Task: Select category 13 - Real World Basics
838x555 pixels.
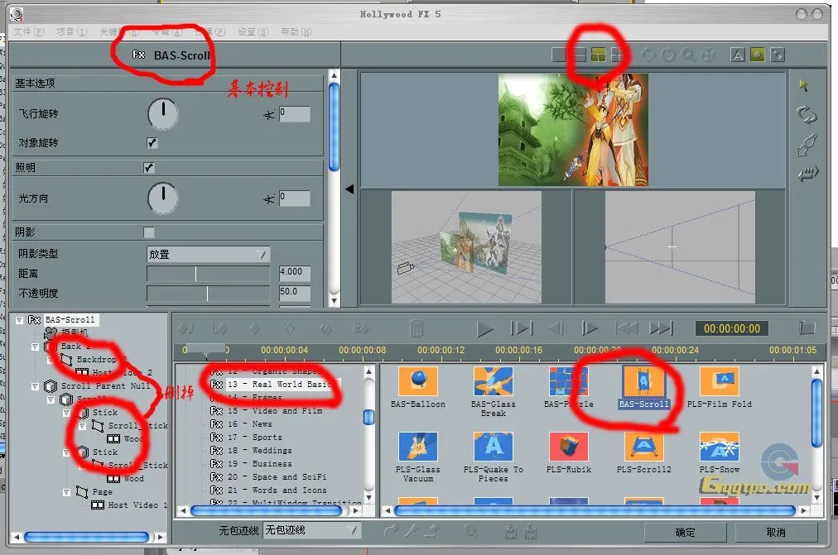Action: point(273,384)
